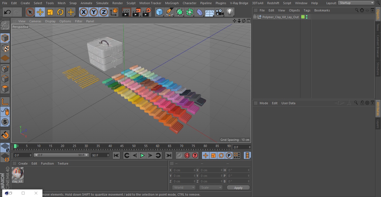Screen dimensions: 381x197
Task: Toggle Z axis lock
Action: (x=104, y=12)
